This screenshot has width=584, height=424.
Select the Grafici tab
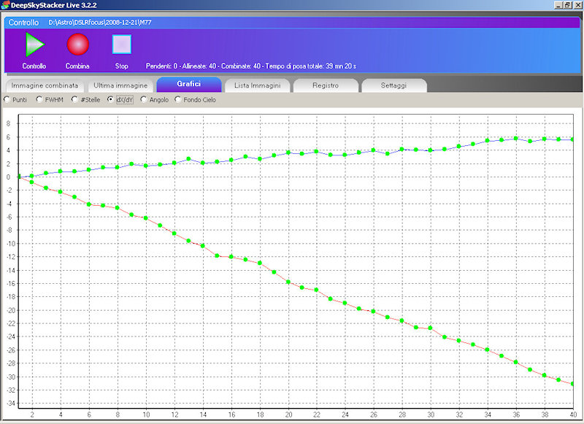click(x=188, y=84)
